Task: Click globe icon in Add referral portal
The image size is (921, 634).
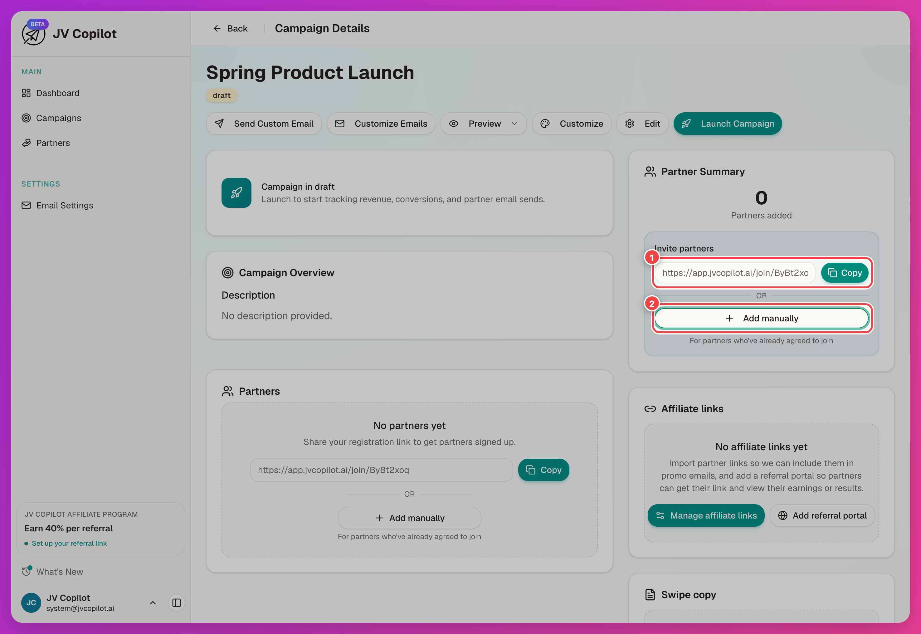Action: click(x=783, y=516)
